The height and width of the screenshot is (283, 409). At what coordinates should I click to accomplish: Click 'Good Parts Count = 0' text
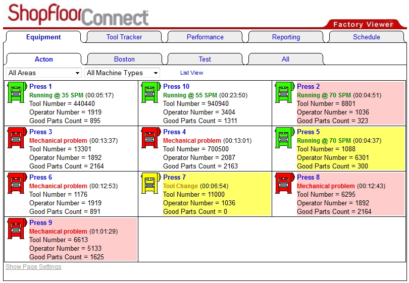(x=195, y=211)
